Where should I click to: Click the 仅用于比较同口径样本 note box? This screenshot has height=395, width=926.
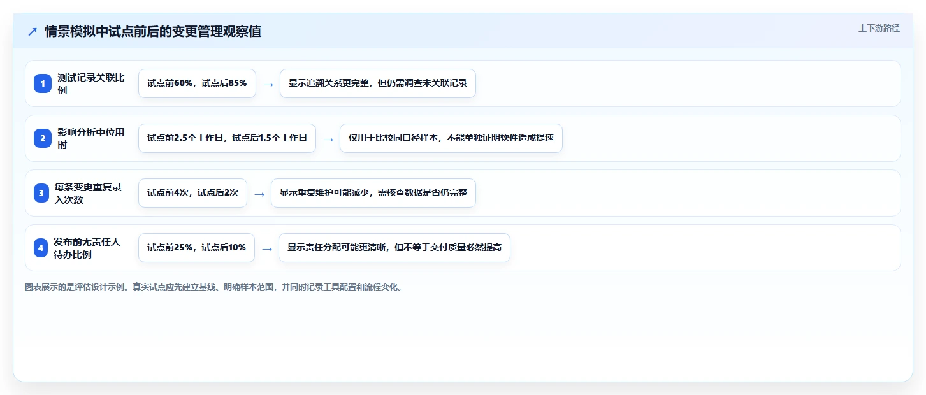point(451,138)
